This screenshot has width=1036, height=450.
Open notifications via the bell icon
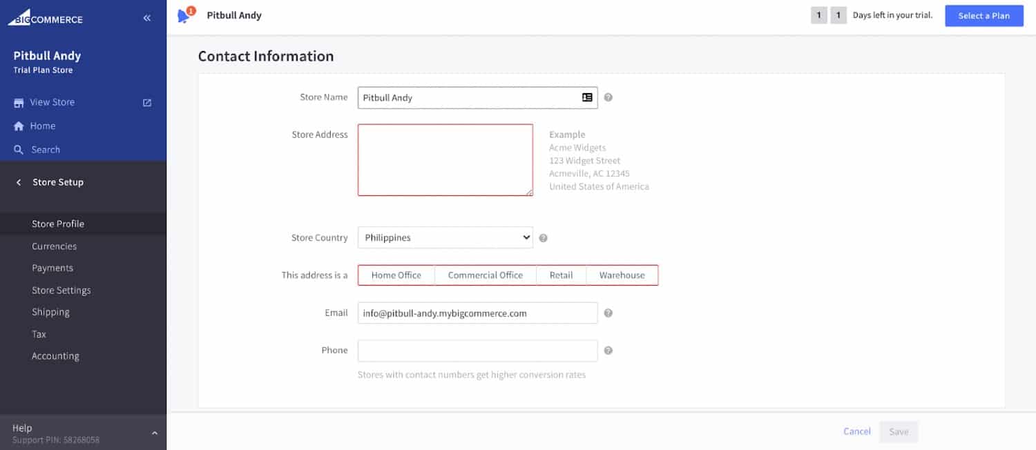(183, 14)
